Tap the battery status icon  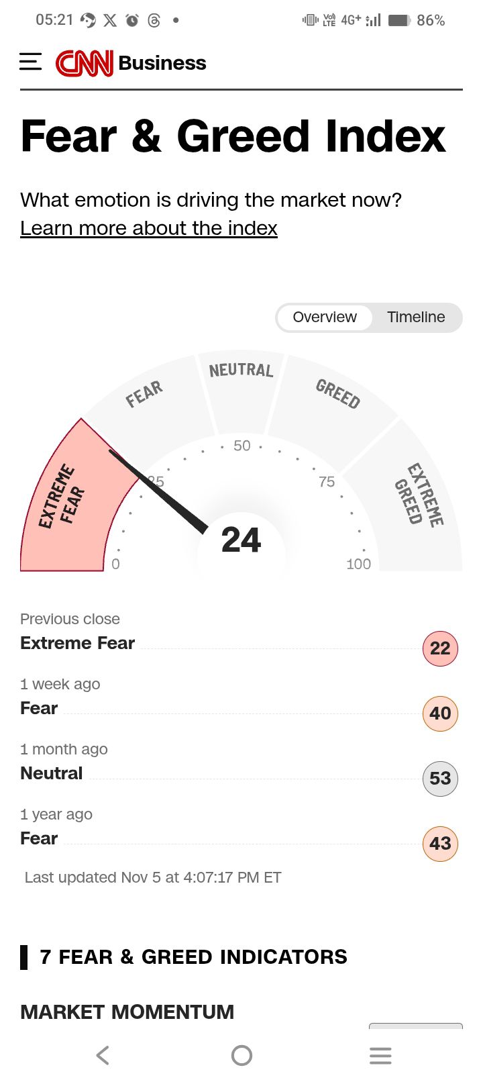point(399,20)
